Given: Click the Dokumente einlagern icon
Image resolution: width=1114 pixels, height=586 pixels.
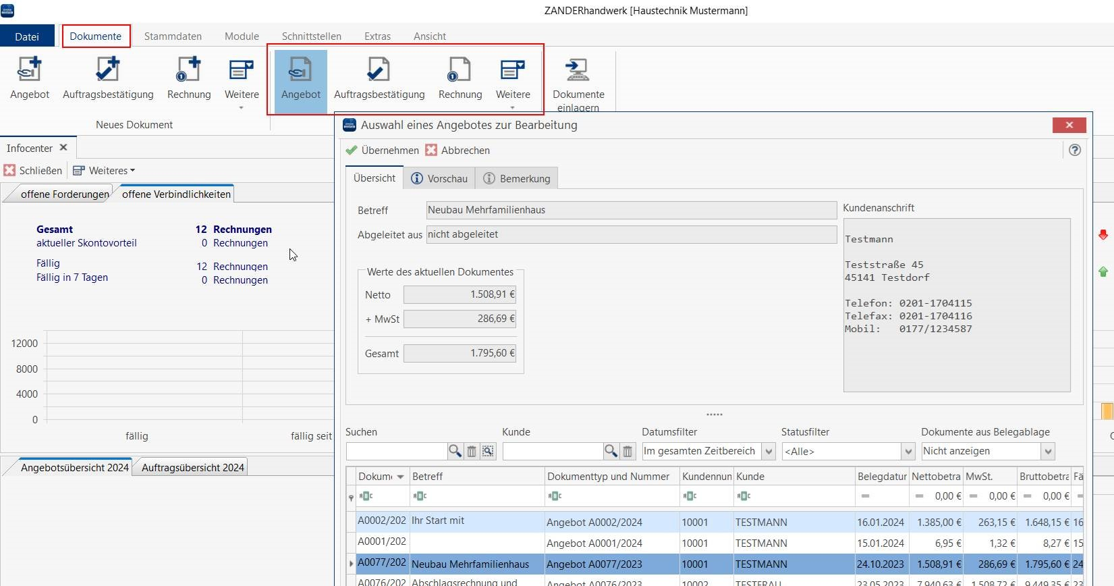Looking at the screenshot, I should [578, 70].
